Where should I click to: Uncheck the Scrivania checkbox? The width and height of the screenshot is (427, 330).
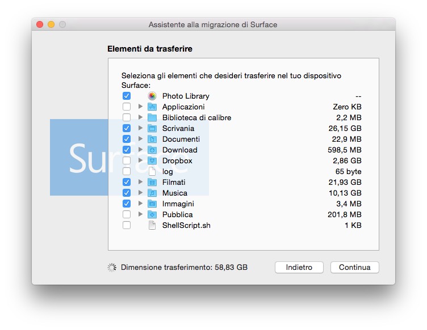click(x=127, y=128)
